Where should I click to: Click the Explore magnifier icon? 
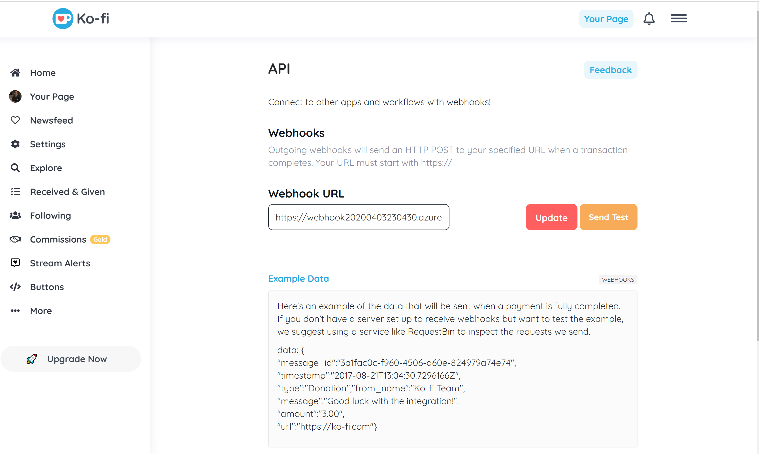pyautogui.click(x=15, y=168)
